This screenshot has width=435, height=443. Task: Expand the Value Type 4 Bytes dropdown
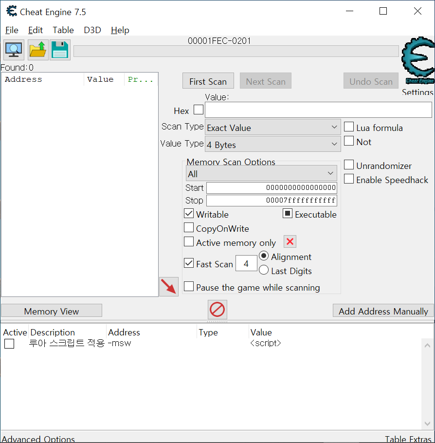(x=272, y=145)
